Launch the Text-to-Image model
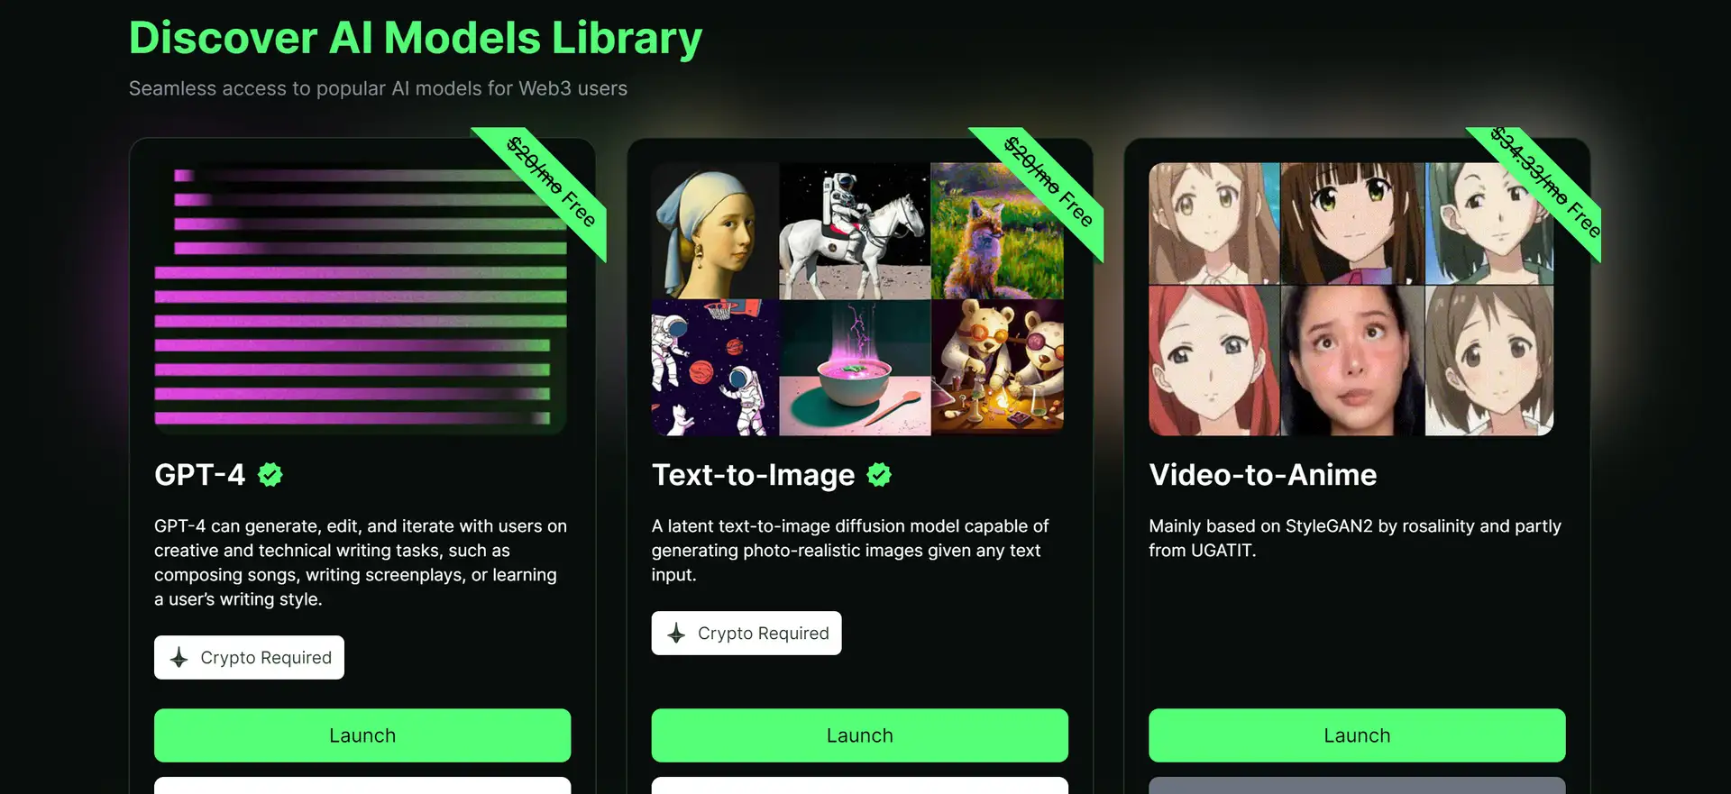Viewport: 1731px width, 794px height. tap(860, 735)
